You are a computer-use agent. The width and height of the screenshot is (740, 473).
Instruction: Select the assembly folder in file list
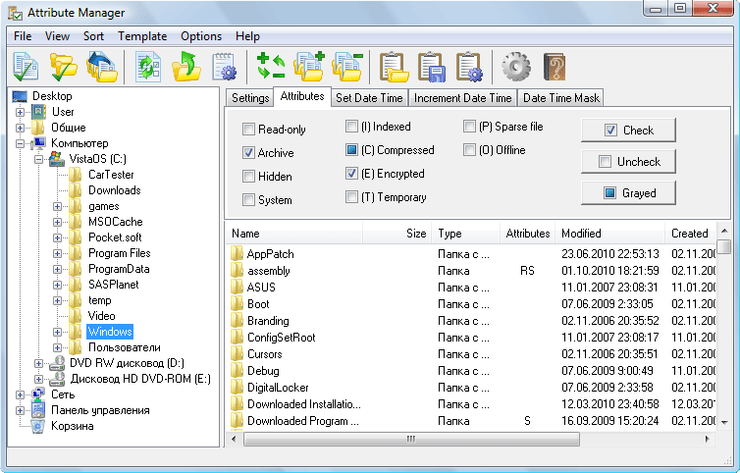coord(269,270)
